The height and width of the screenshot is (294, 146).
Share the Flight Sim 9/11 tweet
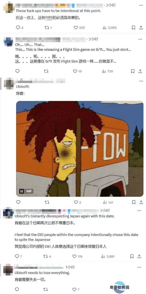[x=140, y=71]
